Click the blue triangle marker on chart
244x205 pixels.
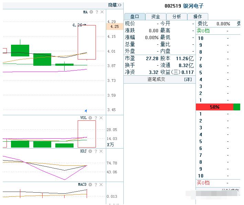click(86, 111)
